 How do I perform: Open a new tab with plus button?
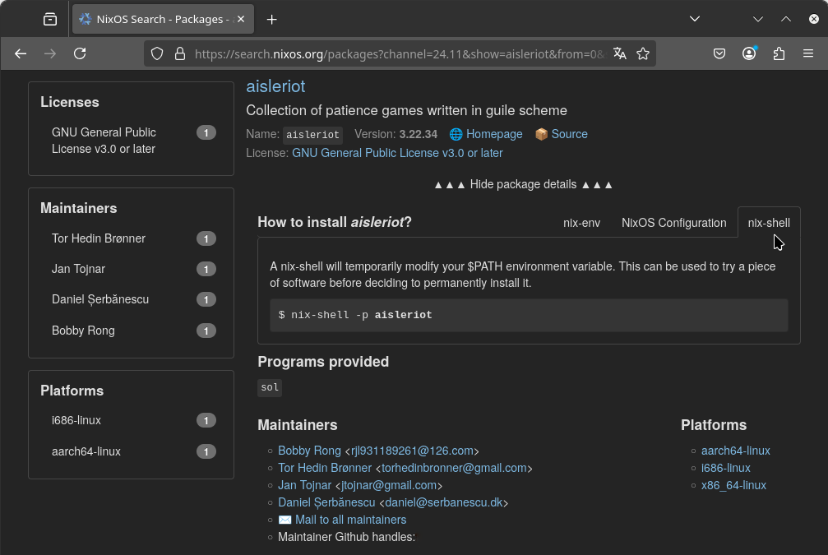tap(272, 19)
